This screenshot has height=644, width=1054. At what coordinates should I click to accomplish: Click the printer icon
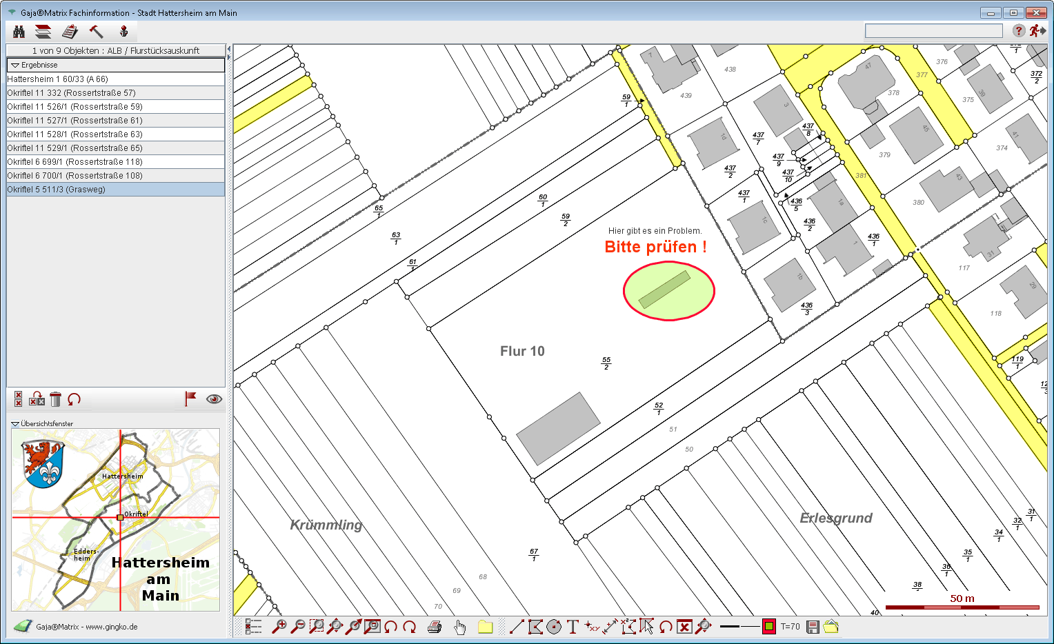[x=435, y=626]
